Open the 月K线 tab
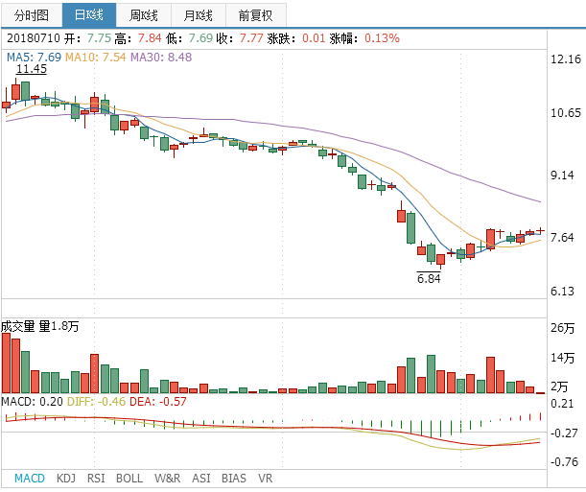586x492 pixels. tap(199, 15)
